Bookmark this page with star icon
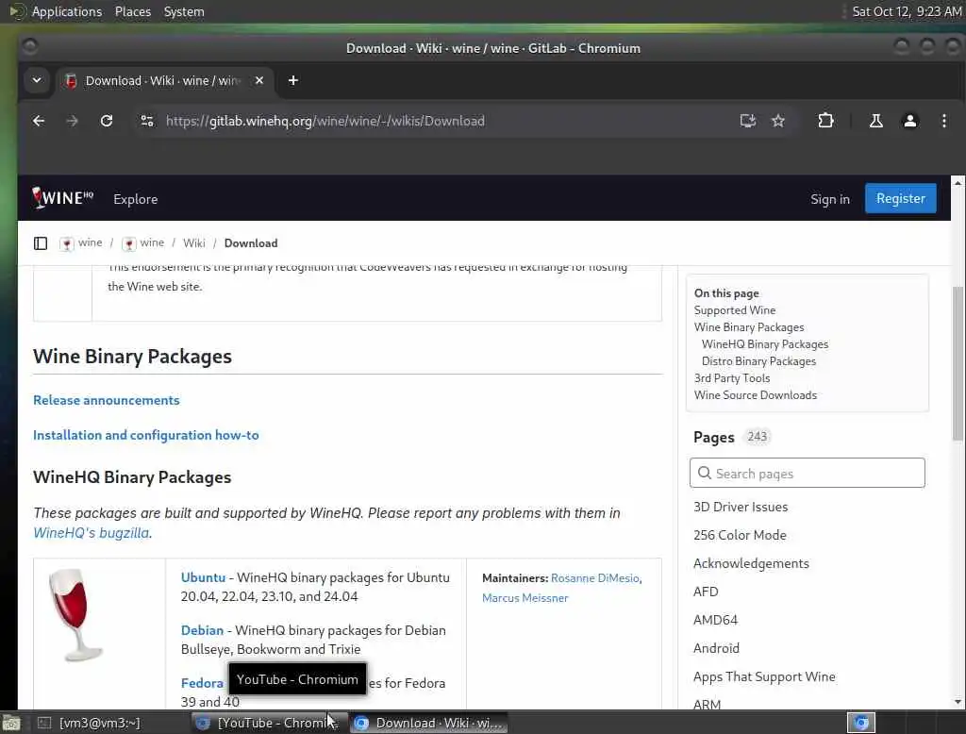This screenshot has height=734, width=966. 778,121
